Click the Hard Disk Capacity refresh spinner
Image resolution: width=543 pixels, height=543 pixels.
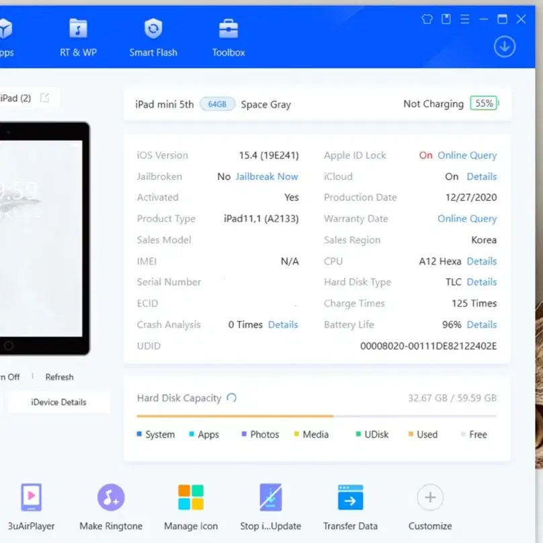[x=232, y=398]
